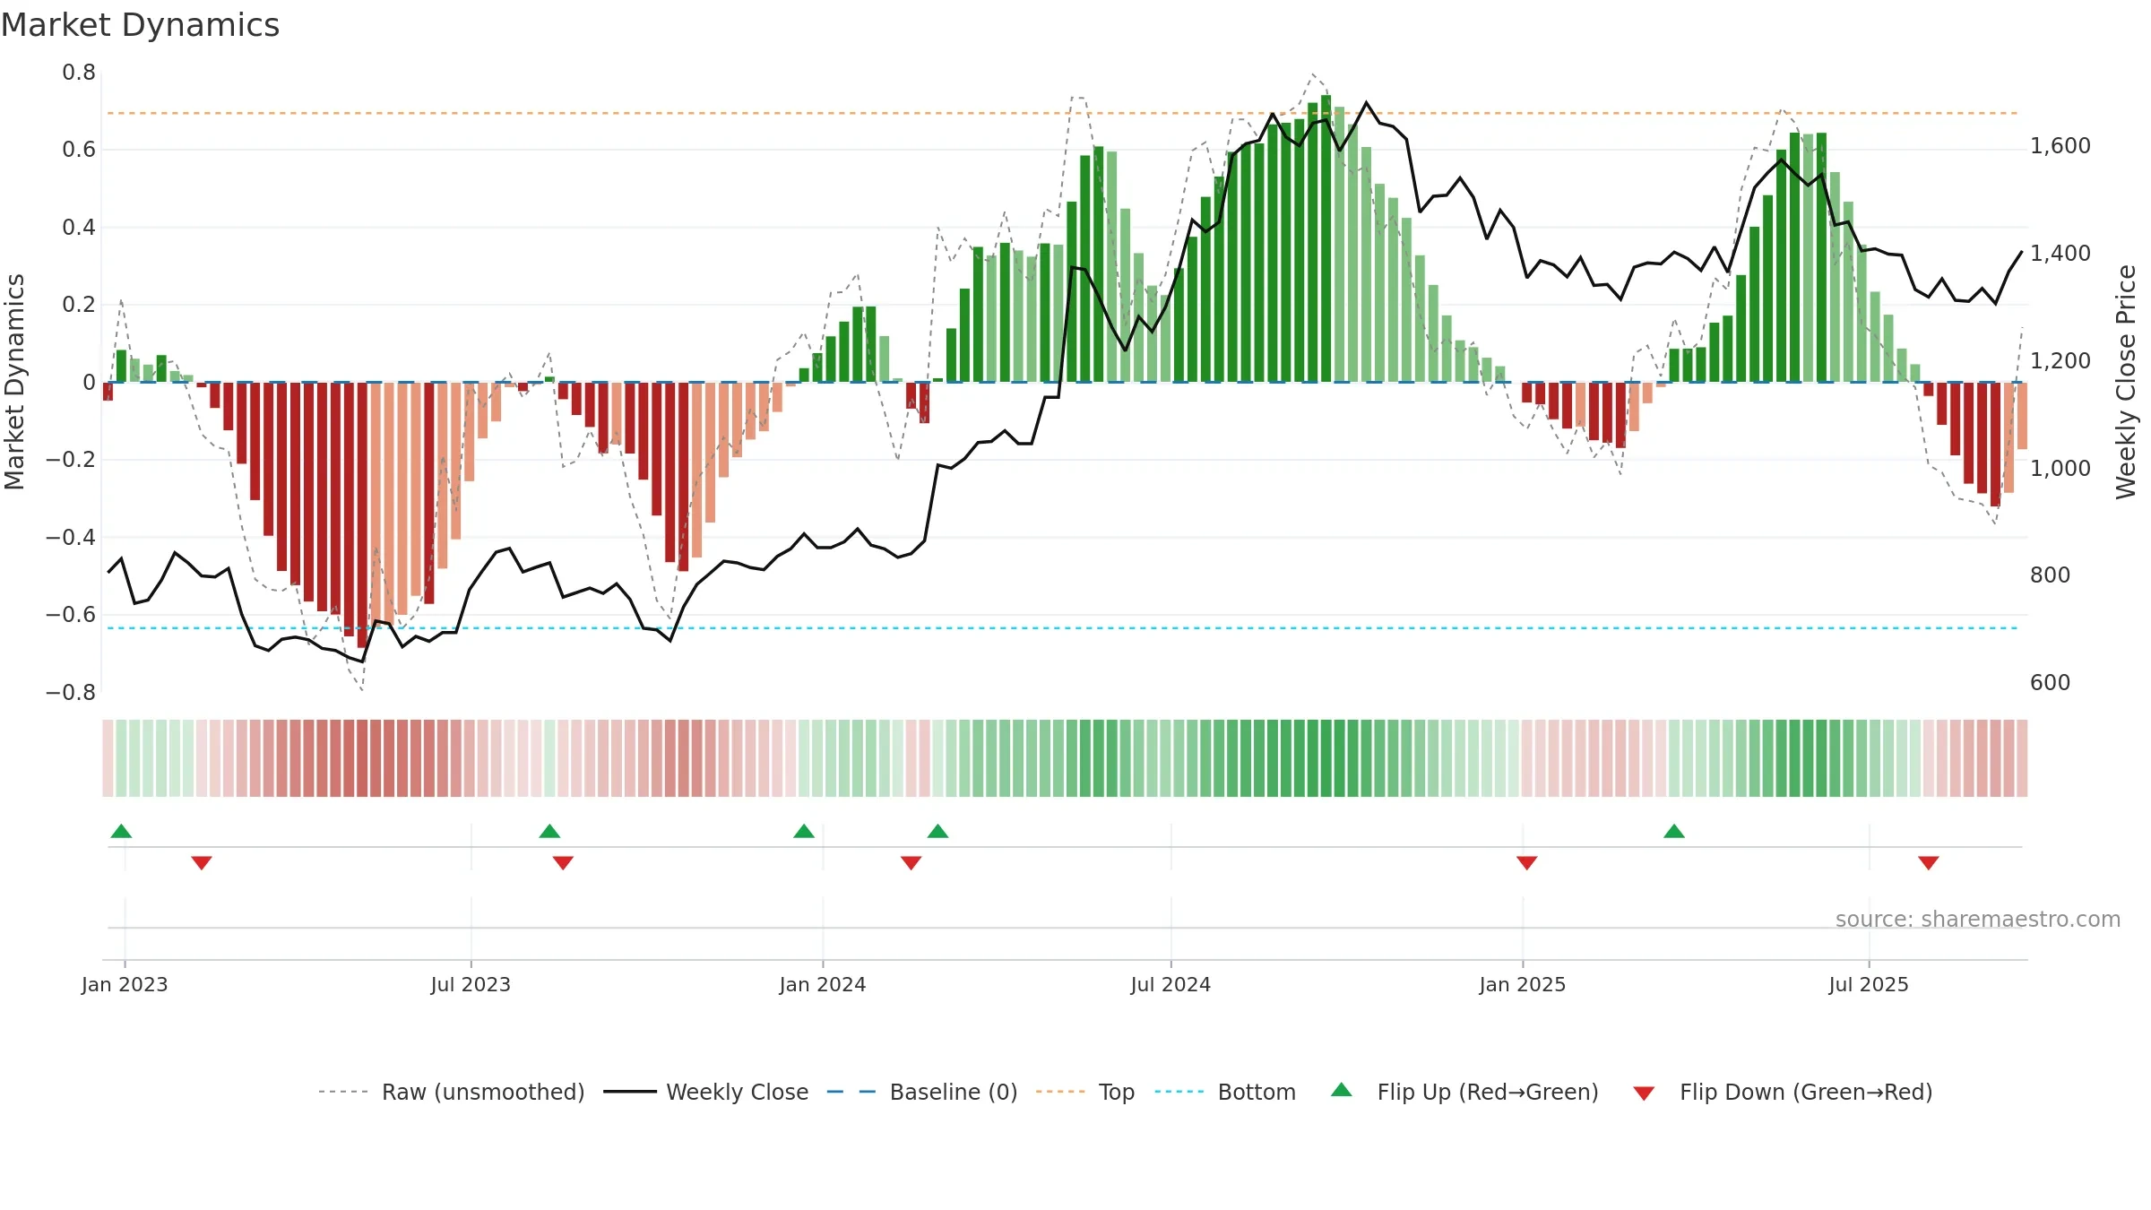Click the Jul 2024 x-axis label
Image resolution: width=2151 pixels, height=1210 pixels.
point(1171,984)
